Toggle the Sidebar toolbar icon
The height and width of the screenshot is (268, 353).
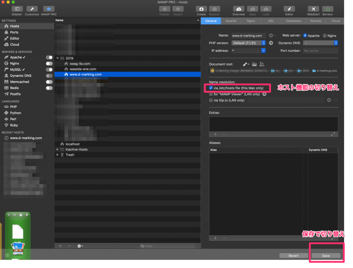tap(17, 9)
